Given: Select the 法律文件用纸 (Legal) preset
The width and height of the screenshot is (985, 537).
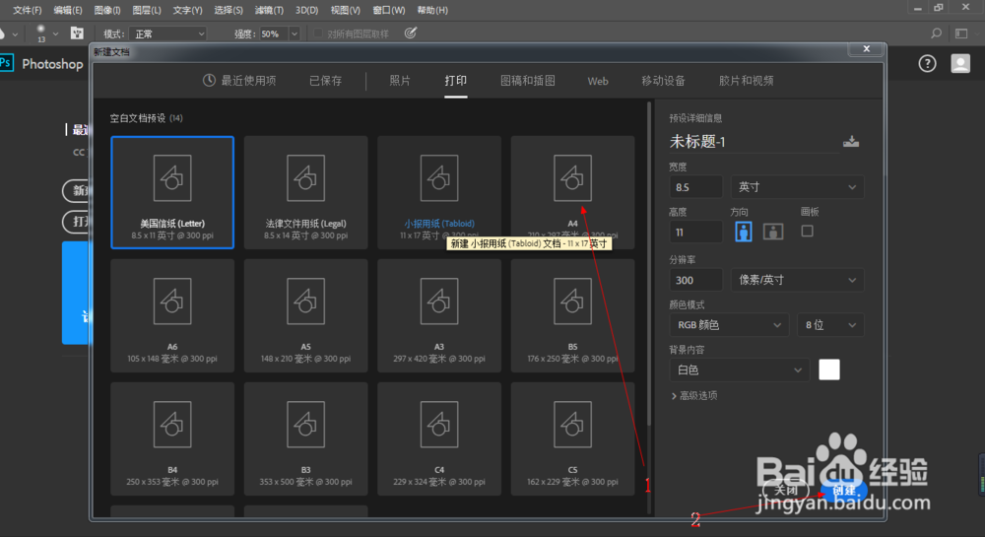Looking at the screenshot, I should pos(306,192).
